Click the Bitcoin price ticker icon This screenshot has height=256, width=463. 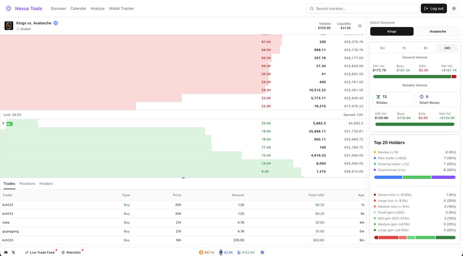click(x=201, y=252)
